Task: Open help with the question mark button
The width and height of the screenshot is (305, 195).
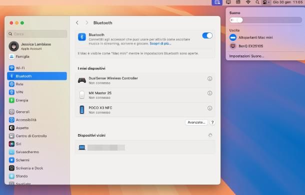Action: coord(212,122)
